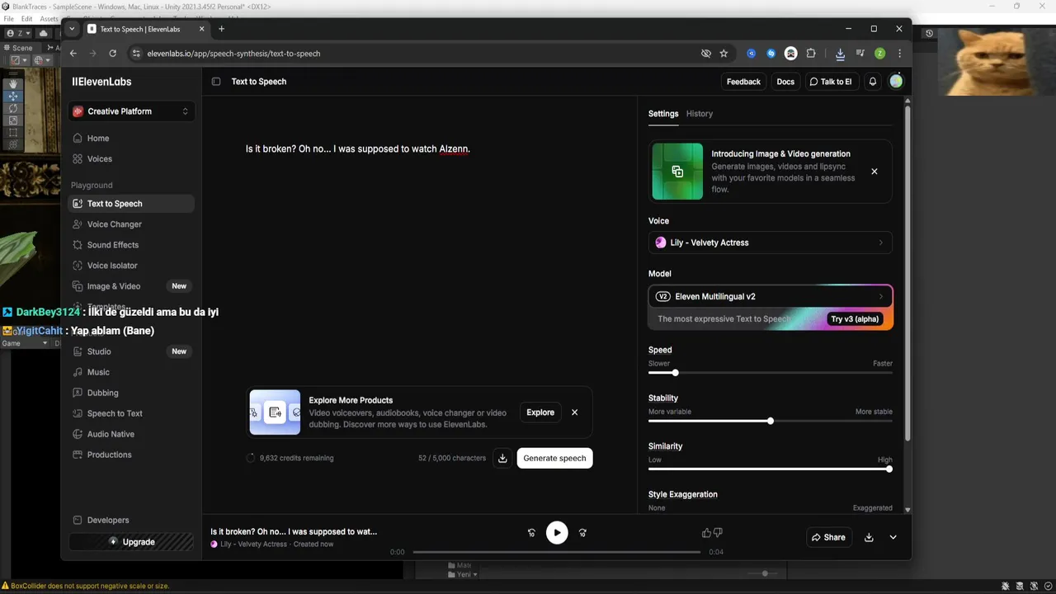Skip backward in audio player
Image resolution: width=1056 pixels, height=594 pixels.
tap(531, 533)
